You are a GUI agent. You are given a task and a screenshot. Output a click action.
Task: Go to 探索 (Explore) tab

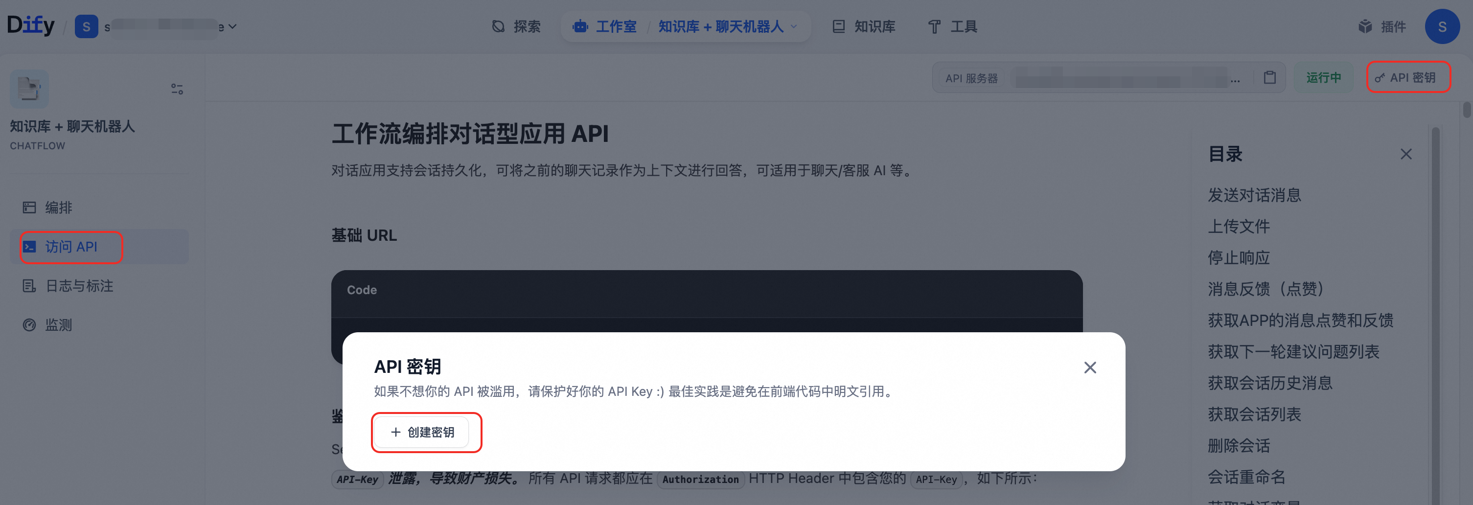click(x=516, y=26)
